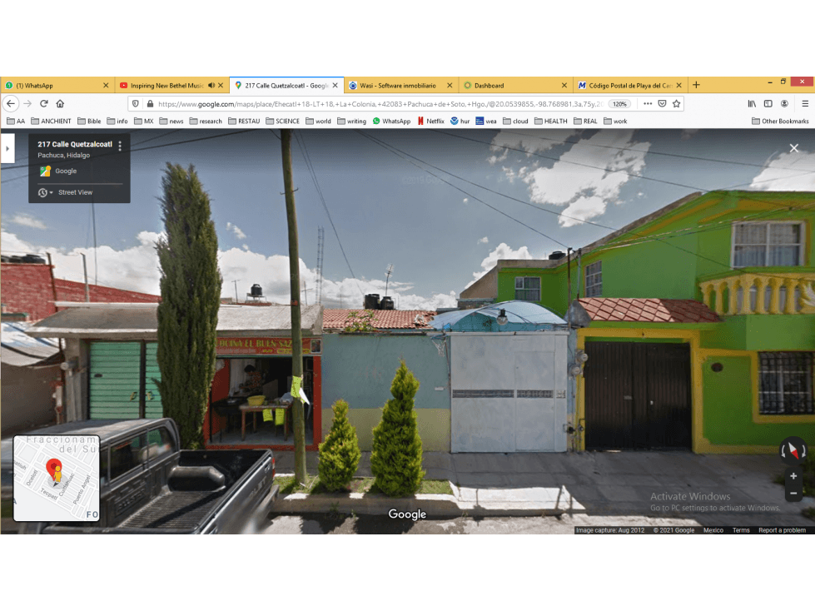
Task: Bookmark this page with star
Action: click(676, 104)
